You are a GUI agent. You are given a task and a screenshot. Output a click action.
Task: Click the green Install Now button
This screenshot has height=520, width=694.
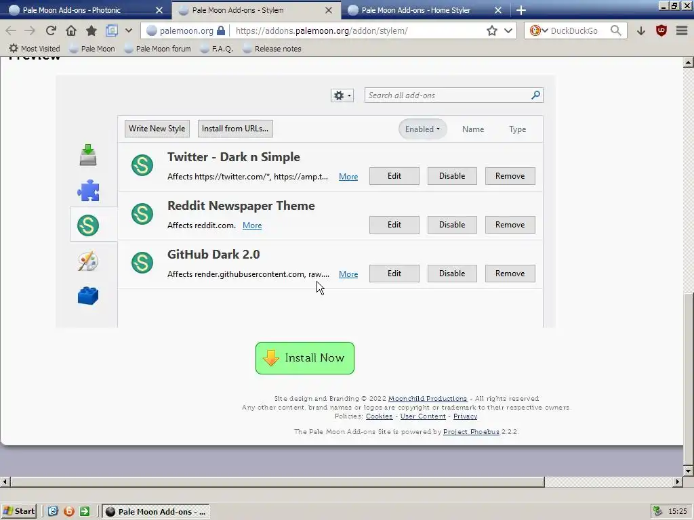[305, 358]
